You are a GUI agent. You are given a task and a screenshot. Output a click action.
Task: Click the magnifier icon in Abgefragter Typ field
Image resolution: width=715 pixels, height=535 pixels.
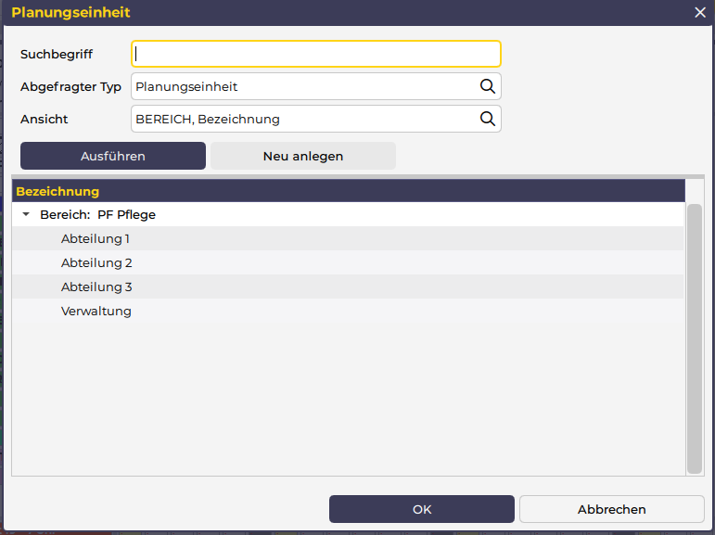(x=487, y=86)
